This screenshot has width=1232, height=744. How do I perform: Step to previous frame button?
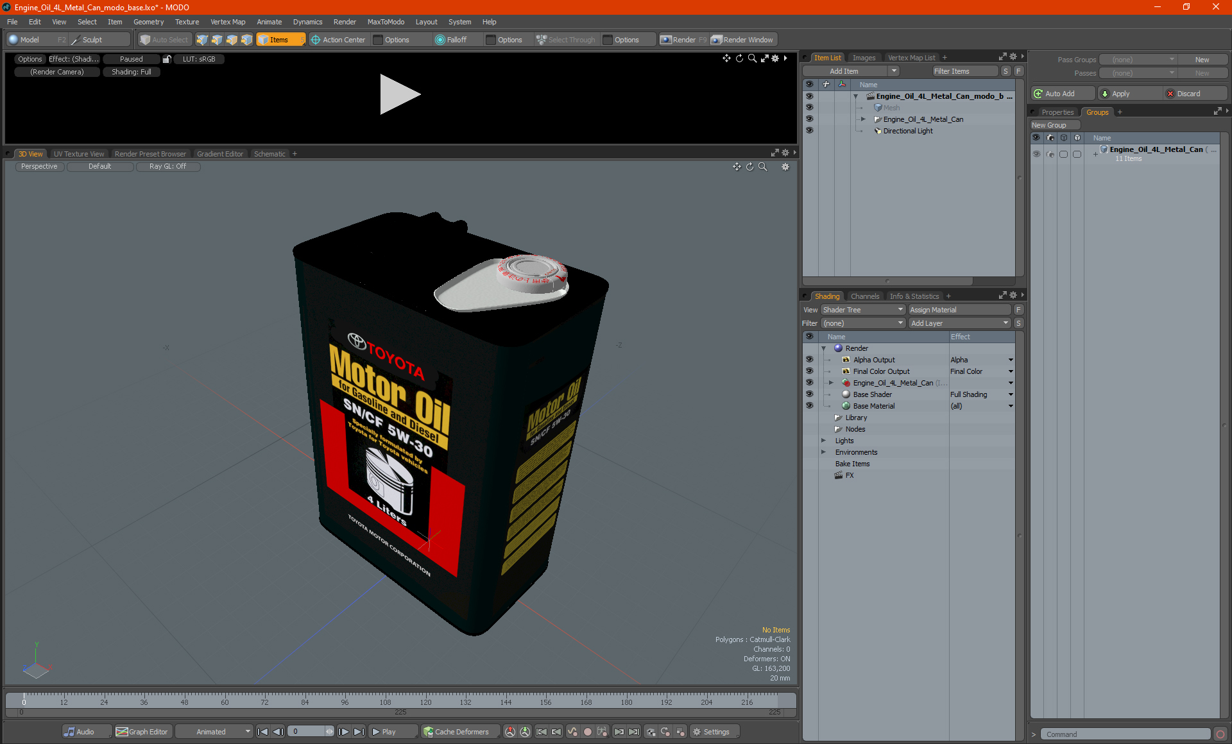pos(278,732)
